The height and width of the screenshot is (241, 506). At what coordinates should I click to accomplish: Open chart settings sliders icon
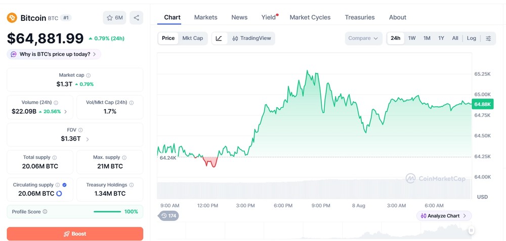[x=489, y=38]
